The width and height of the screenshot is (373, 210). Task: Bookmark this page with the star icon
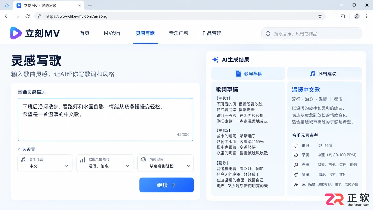320,16
